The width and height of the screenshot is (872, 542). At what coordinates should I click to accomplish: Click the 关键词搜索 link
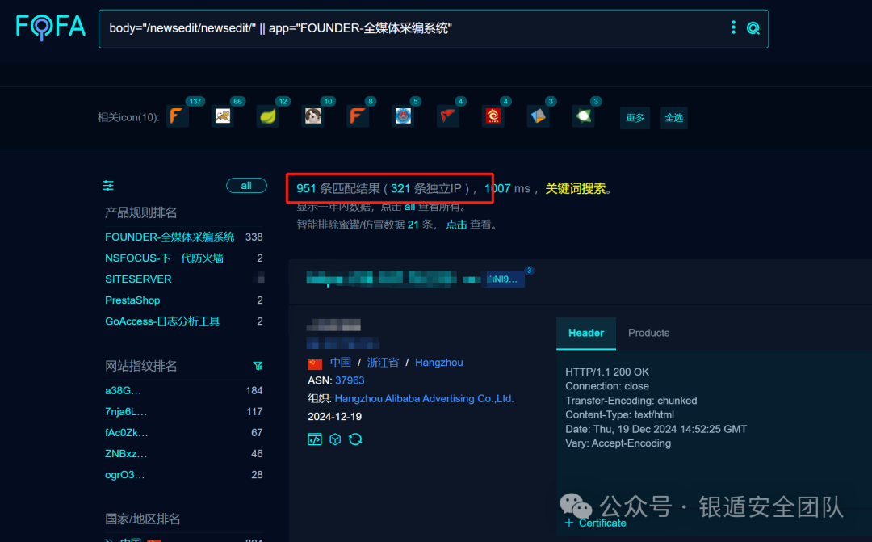pyautogui.click(x=575, y=189)
